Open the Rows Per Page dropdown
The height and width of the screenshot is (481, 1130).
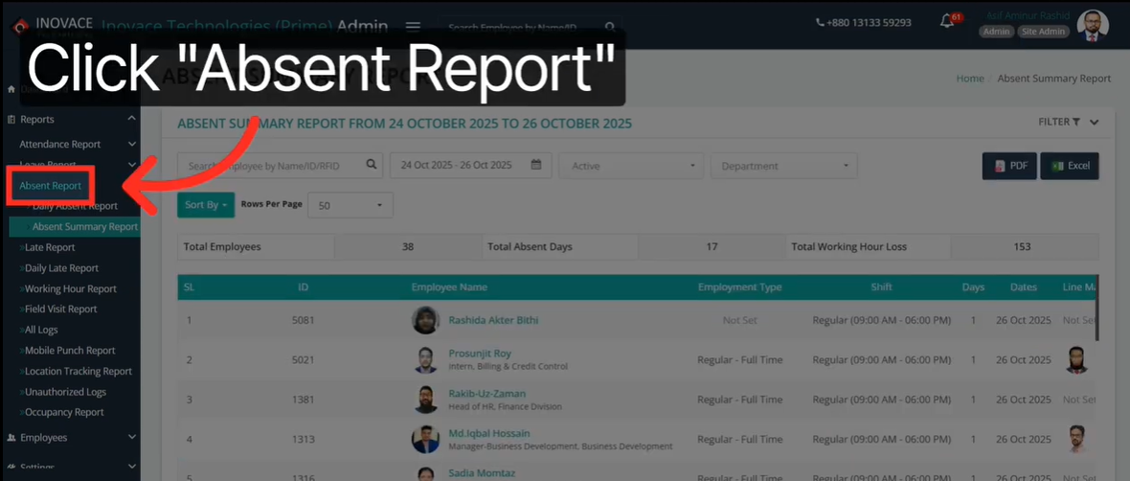pos(350,205)
